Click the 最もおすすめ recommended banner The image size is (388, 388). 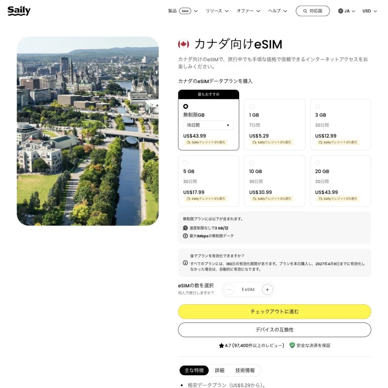pyautogui.click(x=208, y=94)
